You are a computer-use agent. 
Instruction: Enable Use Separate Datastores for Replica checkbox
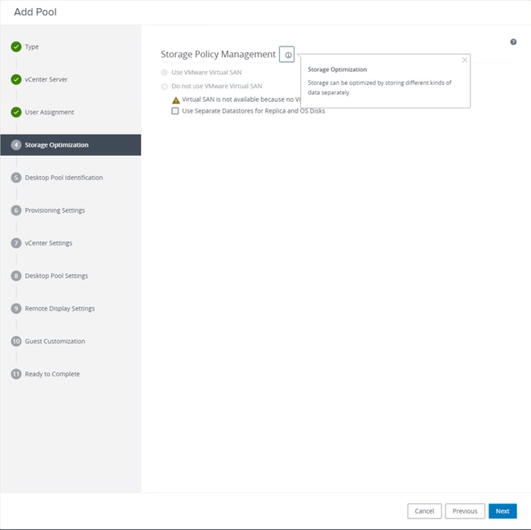coord(175,111)
